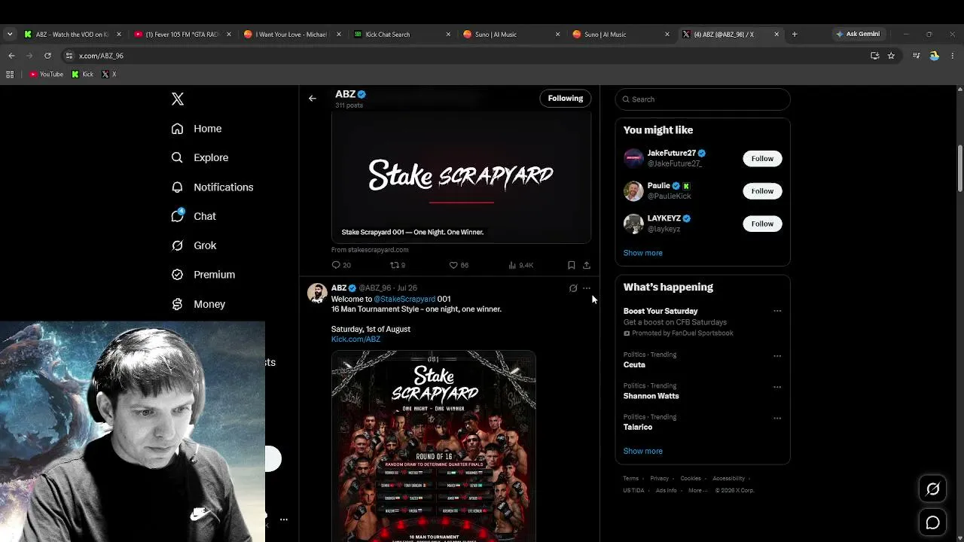View analytics for the 9.4K views post

520,265
